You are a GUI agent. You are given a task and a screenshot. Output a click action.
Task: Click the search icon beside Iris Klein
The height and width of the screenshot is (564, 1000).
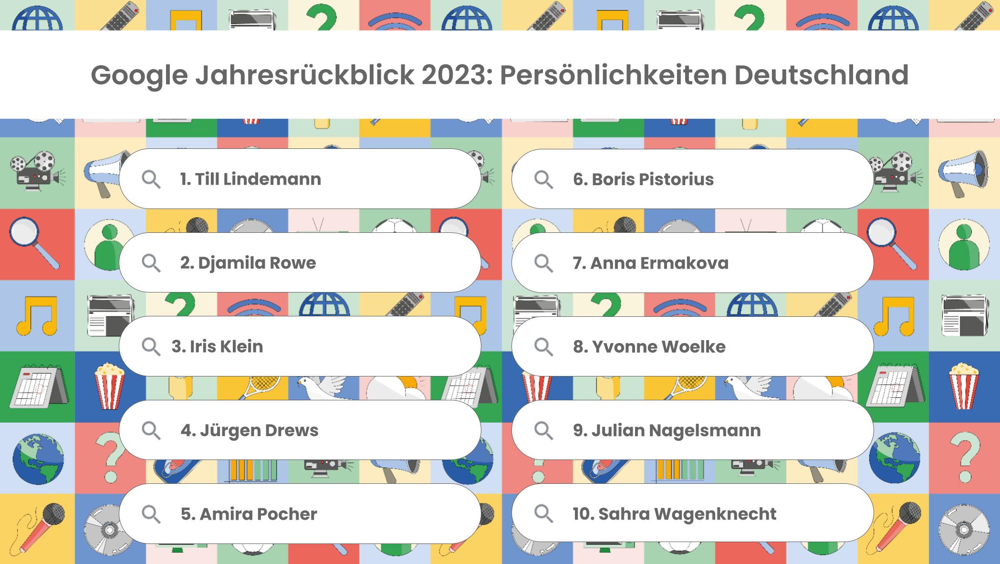151,347
